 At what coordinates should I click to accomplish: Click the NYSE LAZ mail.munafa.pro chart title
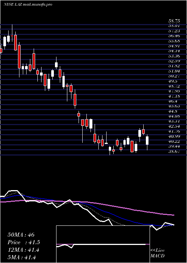click(x=28, y=5)
